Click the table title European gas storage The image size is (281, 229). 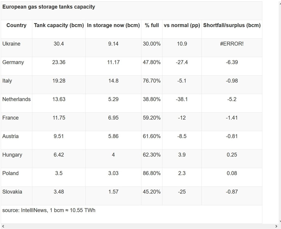coord(49,7)
